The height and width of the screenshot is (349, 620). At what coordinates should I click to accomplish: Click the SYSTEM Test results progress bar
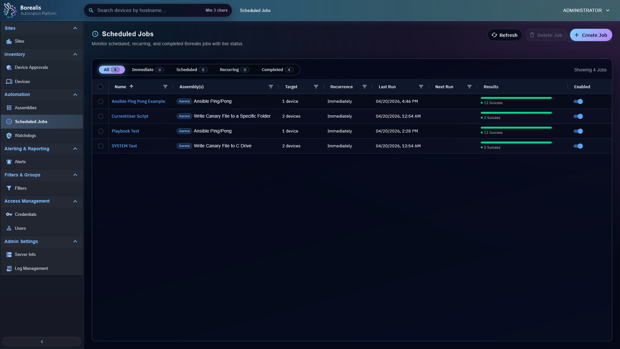[516, 143]
